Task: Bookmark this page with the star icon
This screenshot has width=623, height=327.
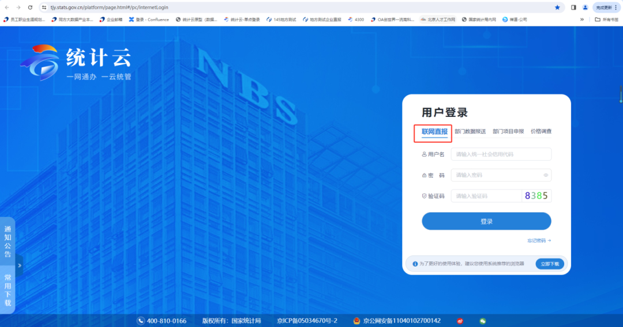Action: pos(557,7)
